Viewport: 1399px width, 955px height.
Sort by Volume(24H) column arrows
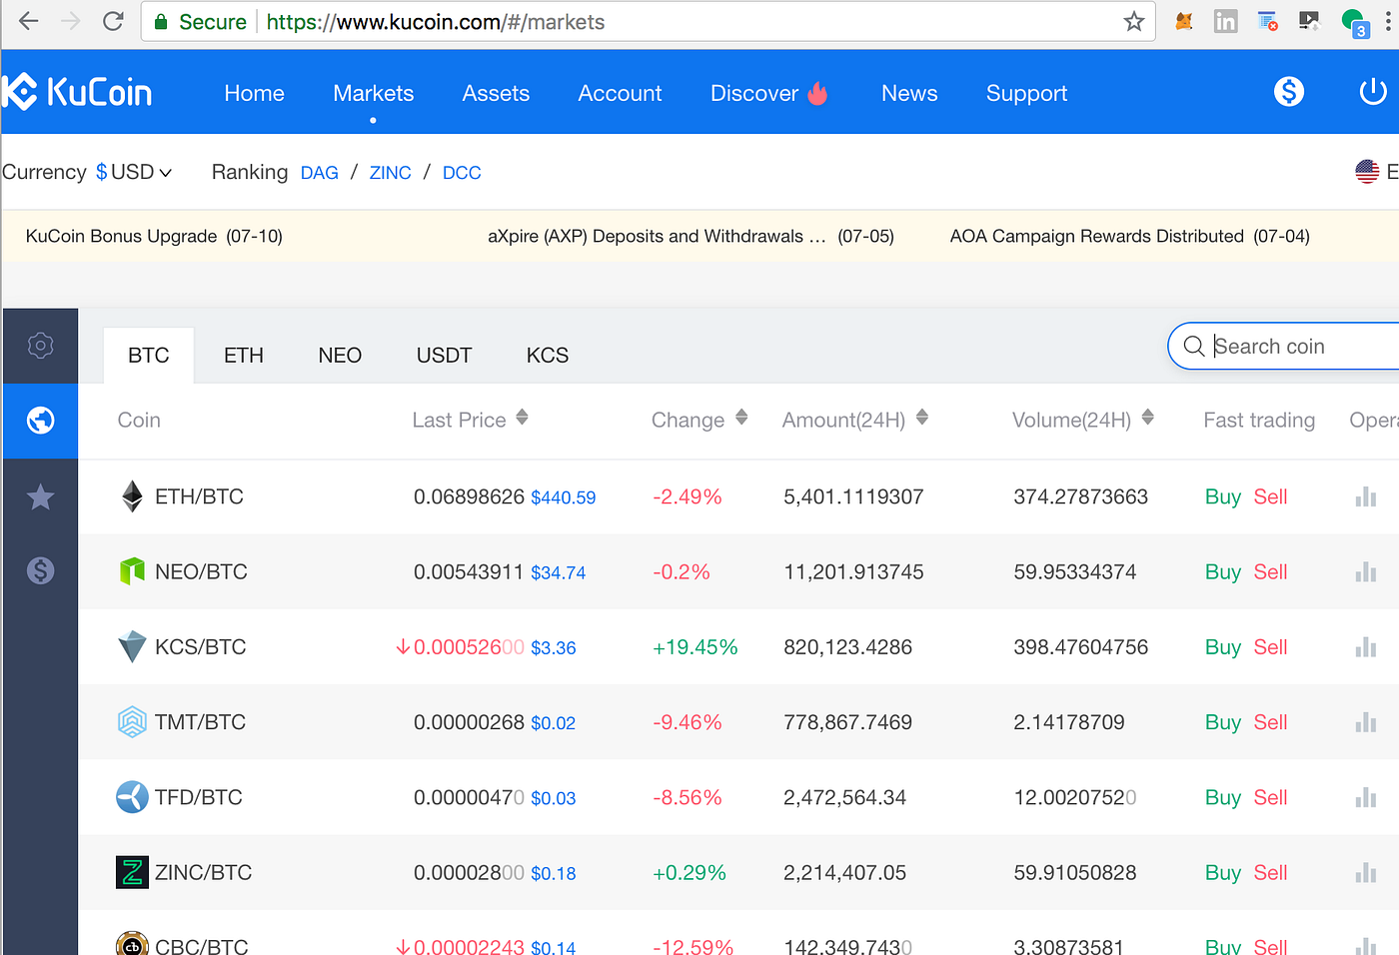pos(1148,418)
